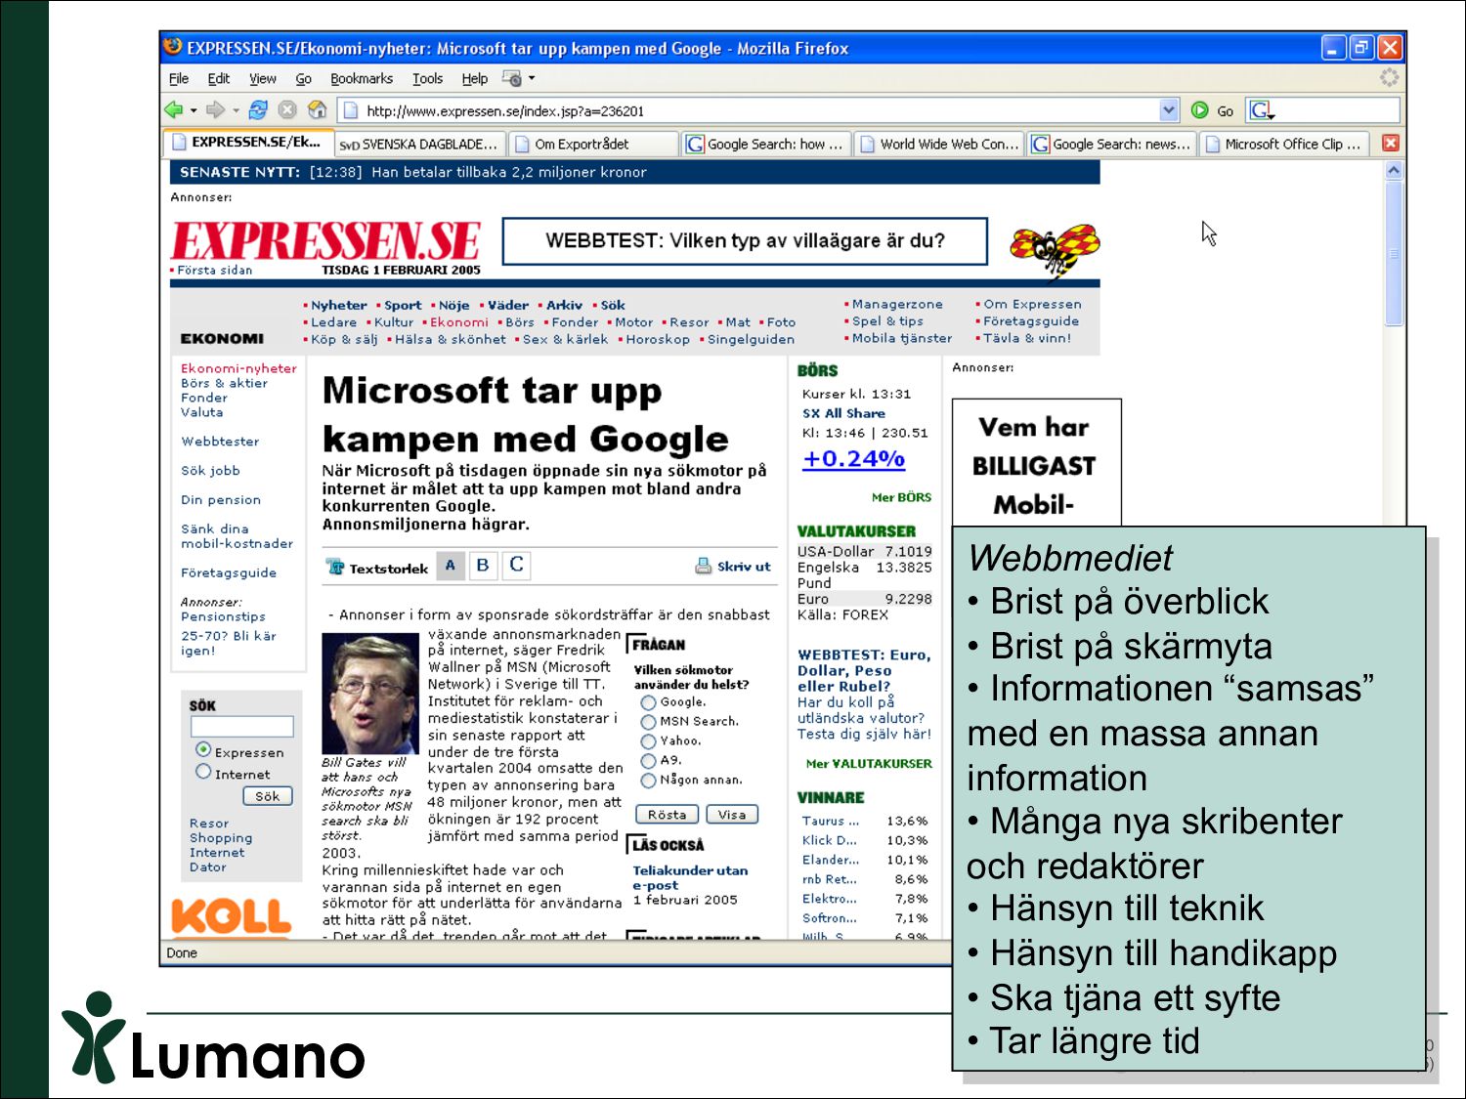Open the Mer BÖRS link
This screenshot has height=1099, width=1466.
pos(901,497)
